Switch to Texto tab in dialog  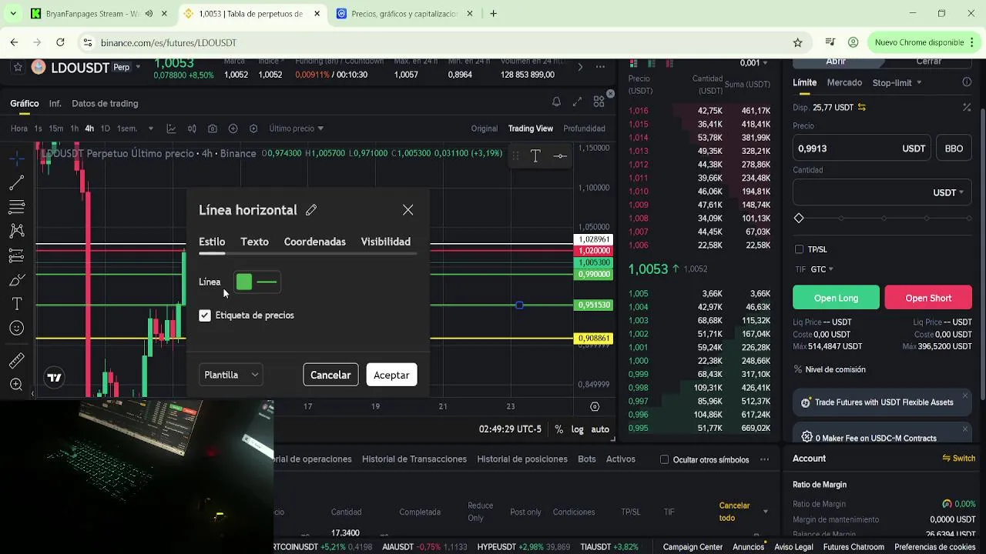click(254, 242)
